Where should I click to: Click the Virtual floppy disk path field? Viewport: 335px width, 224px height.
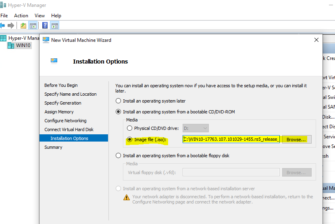(231, 172)
